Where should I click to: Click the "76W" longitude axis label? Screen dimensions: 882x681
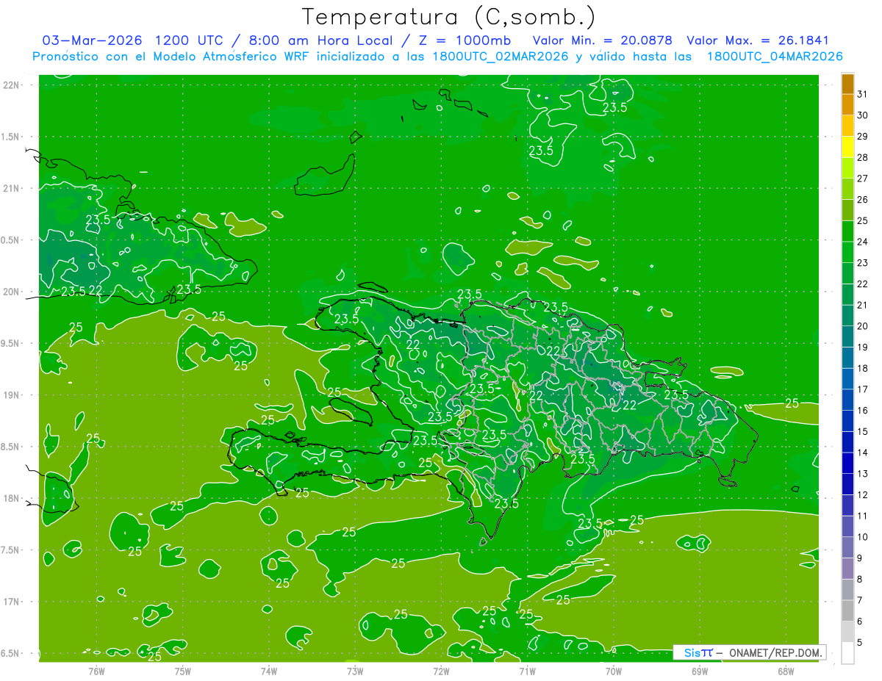[x=96, y=671]
